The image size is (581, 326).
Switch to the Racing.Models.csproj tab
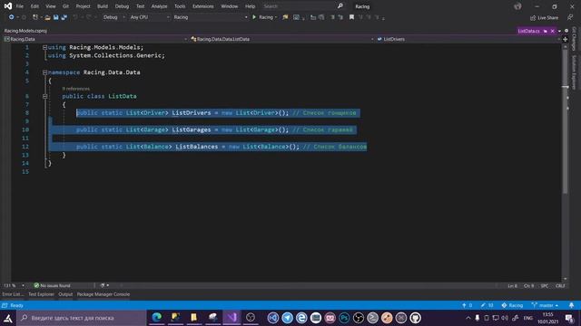tap(25, 31)
